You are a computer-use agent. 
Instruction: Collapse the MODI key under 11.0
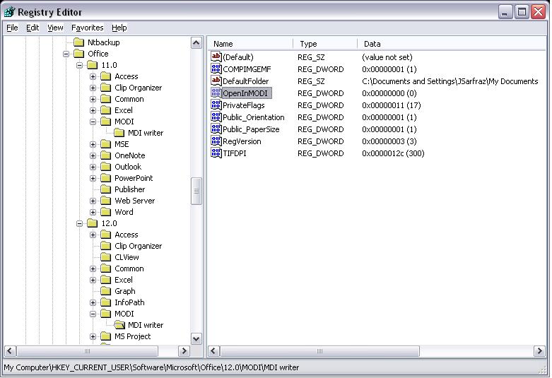[93, 122]
